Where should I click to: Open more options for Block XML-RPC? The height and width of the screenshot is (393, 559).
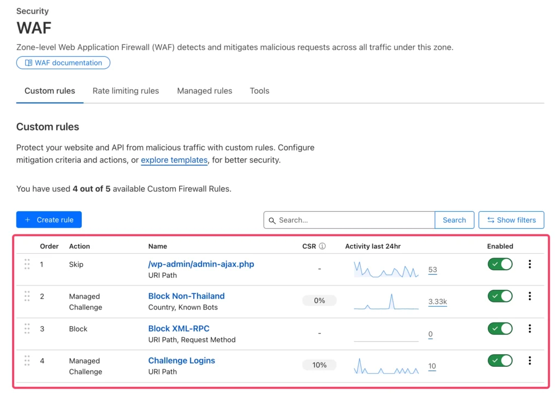[530, 329]
